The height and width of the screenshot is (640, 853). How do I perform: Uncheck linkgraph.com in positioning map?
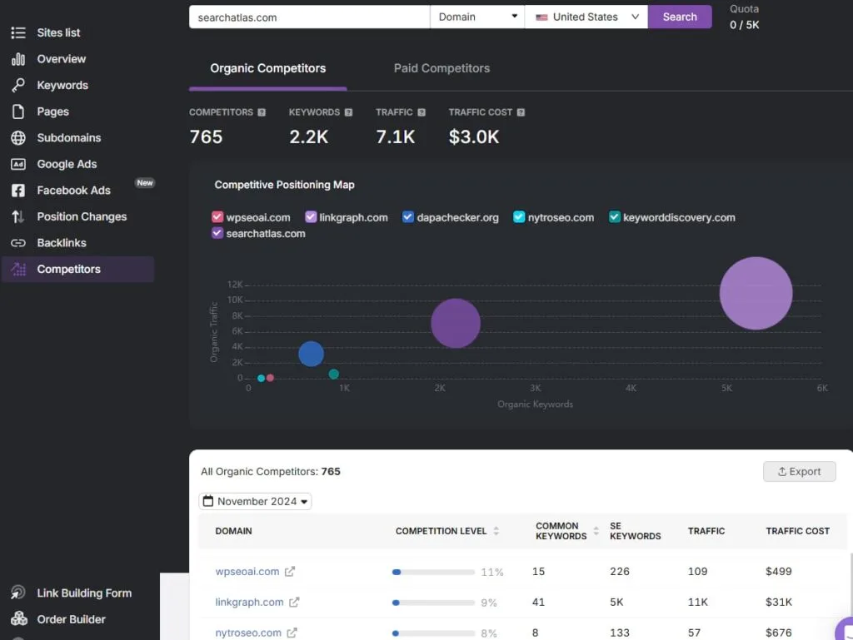(x=311, y=216)
